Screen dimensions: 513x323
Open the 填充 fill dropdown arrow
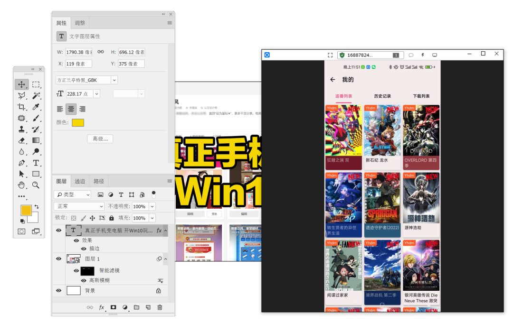coord(152,218)
